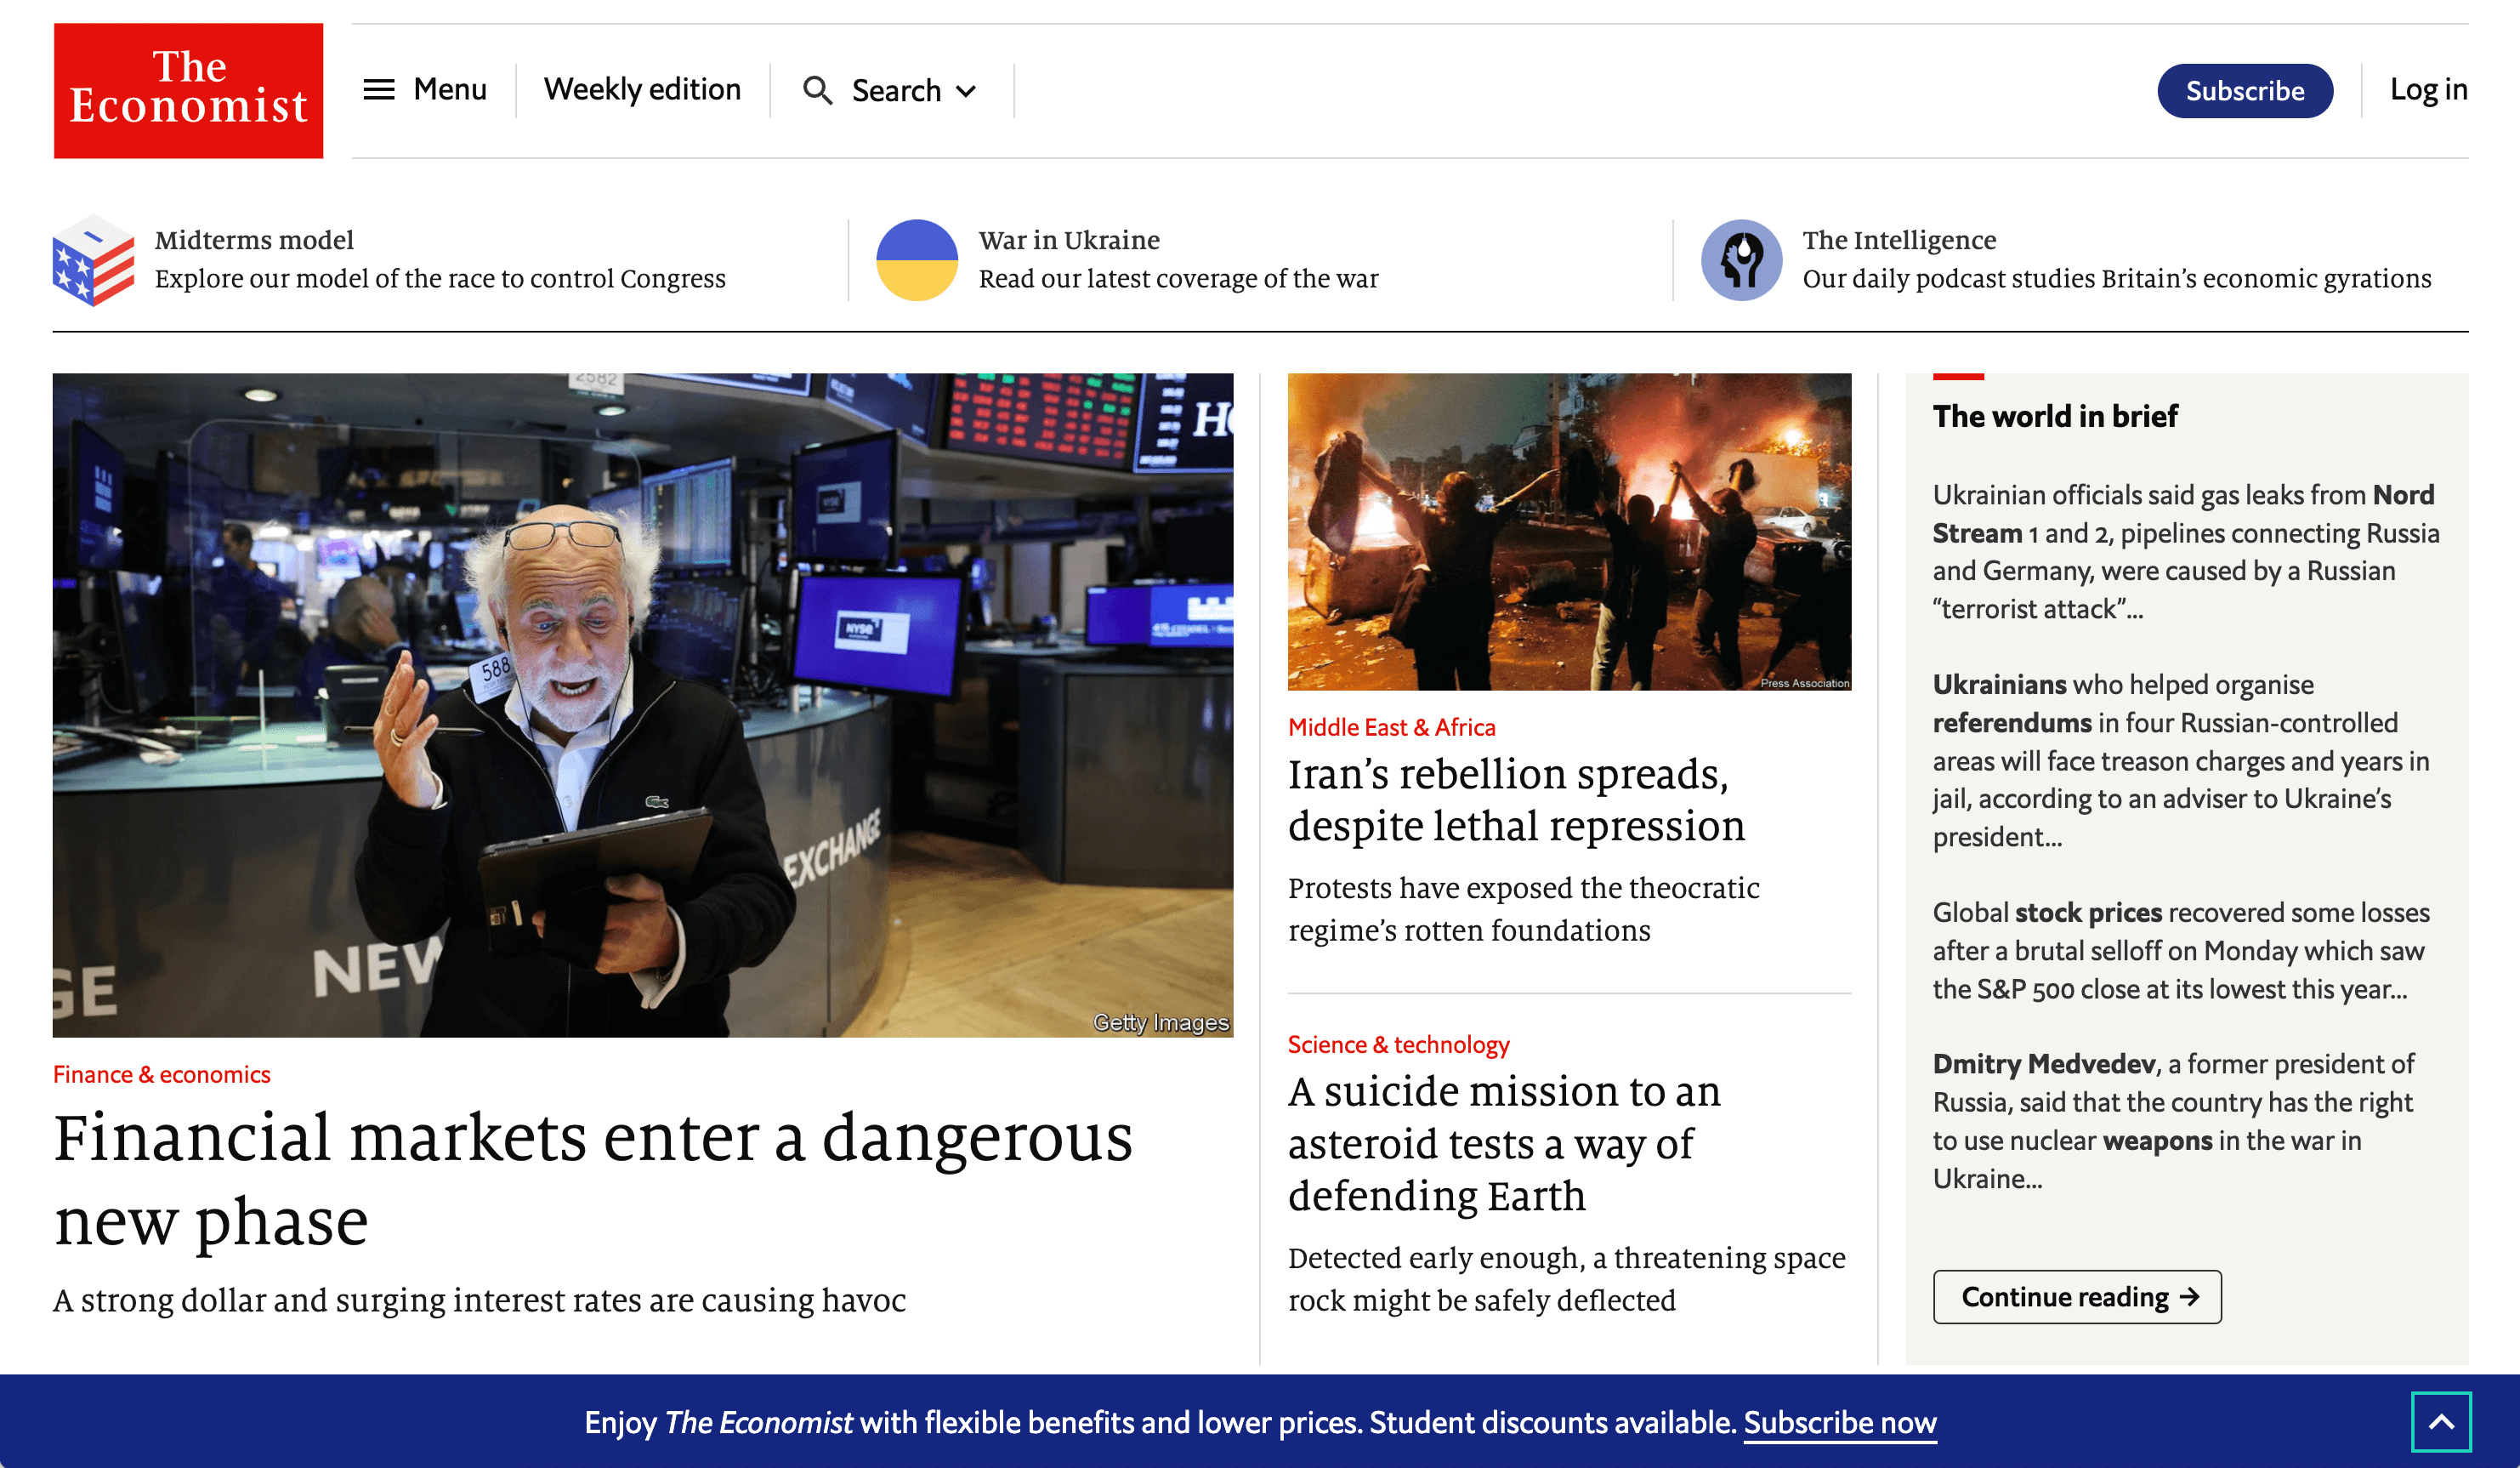Image resolution: width=2520 pixels, height=1468 pixels.
Task: Click the Science & technology section label
Action: pyautogui.click(x=1398, y=1044)
